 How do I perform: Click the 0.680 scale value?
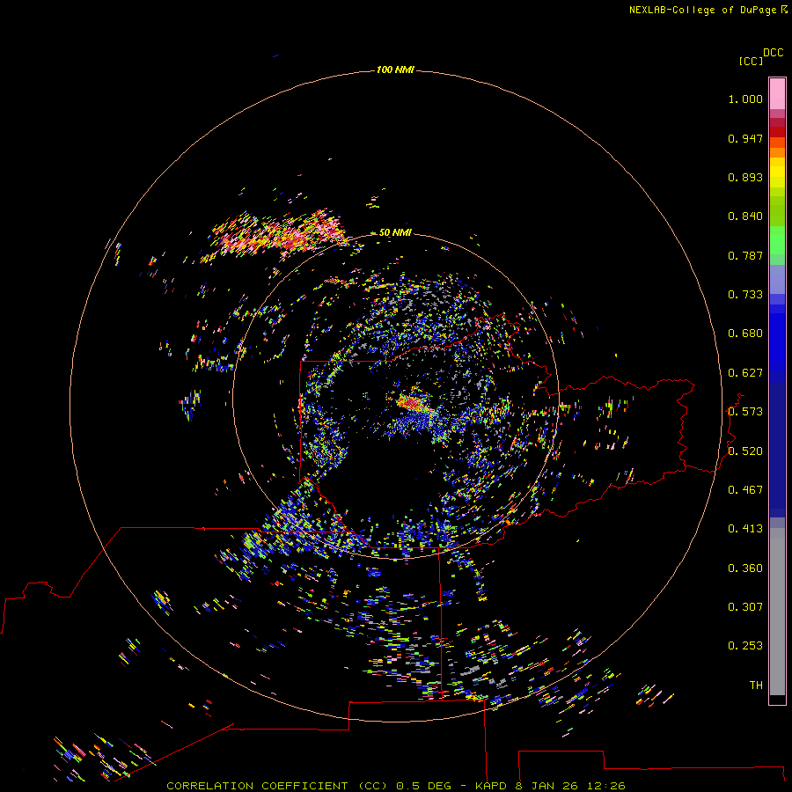(x=745, y=334)
